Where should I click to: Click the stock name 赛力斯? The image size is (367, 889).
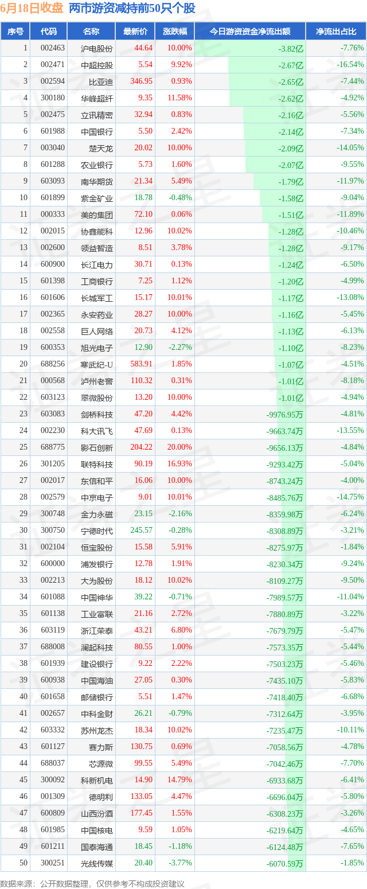[x=101, y=747]
